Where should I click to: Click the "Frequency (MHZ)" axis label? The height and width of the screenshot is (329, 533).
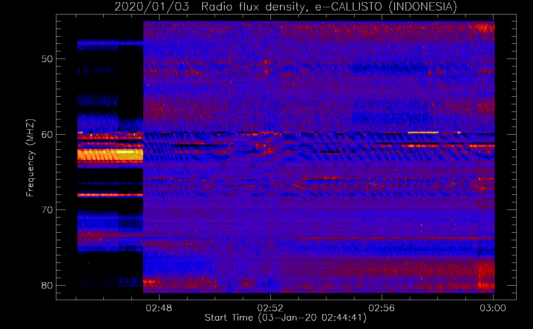[x=30, y=158]
